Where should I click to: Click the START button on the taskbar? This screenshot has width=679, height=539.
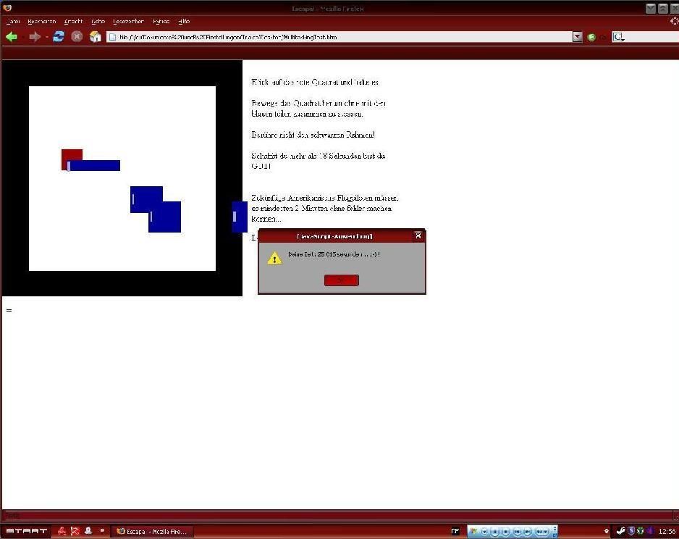[26, 531]
